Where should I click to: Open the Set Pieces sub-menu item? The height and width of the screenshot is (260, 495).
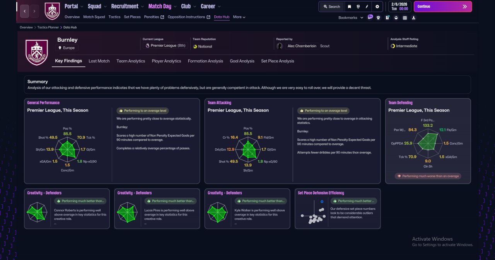pos(132,17)
